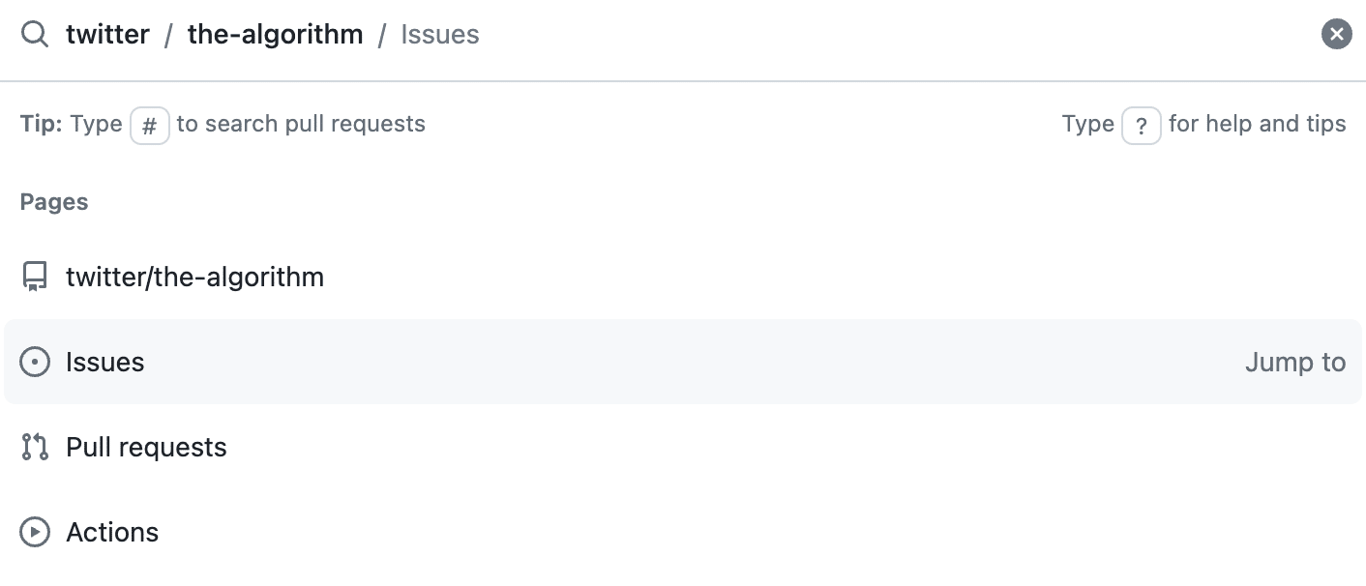Viewport: 1366px width, 586px height.
Task: Click the magnifying glass search icon
Action: (x=35, y=35)
